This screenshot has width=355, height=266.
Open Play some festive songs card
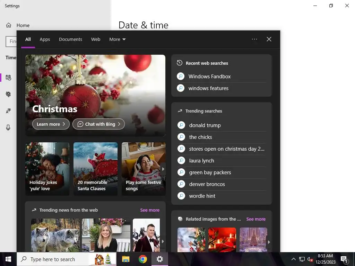click(143, 169)
